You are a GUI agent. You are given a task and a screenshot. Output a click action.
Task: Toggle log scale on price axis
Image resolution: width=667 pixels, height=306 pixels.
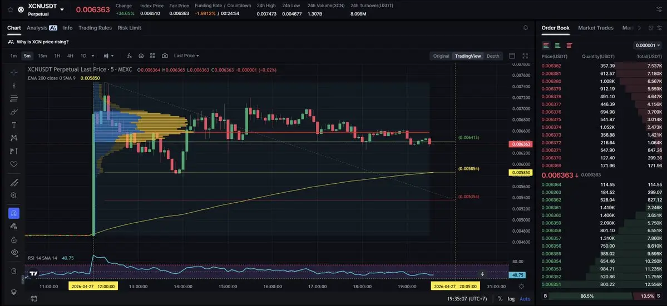pyautogui.click(x=511, y=299)
